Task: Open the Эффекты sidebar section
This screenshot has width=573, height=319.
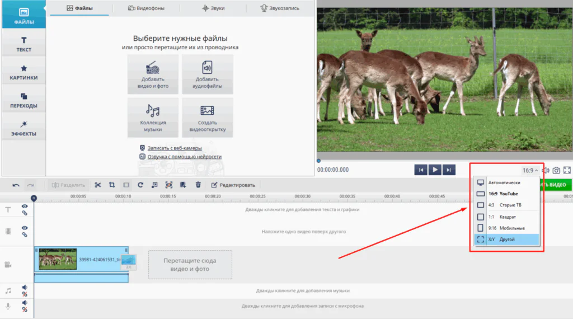Action: (x=24, y=128)
